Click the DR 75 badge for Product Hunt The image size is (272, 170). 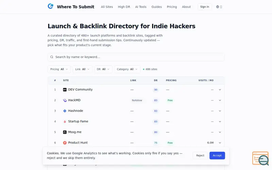[156, 143]
